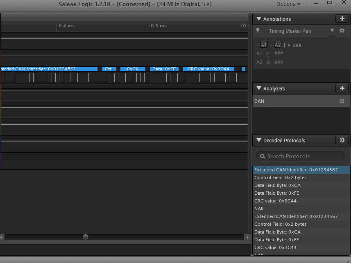
Task: Select the fully visible NAK row in decoded list
Action: (x=301, y=209)
